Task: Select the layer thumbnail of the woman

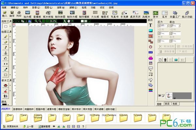Action: [x=169, y=96]
